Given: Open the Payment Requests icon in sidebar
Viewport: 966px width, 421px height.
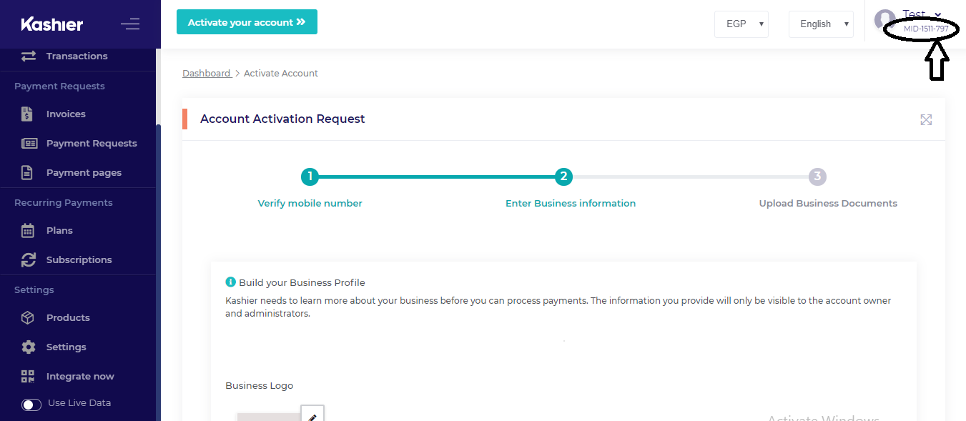Looking at the screenshot, I should pos(29,143).
